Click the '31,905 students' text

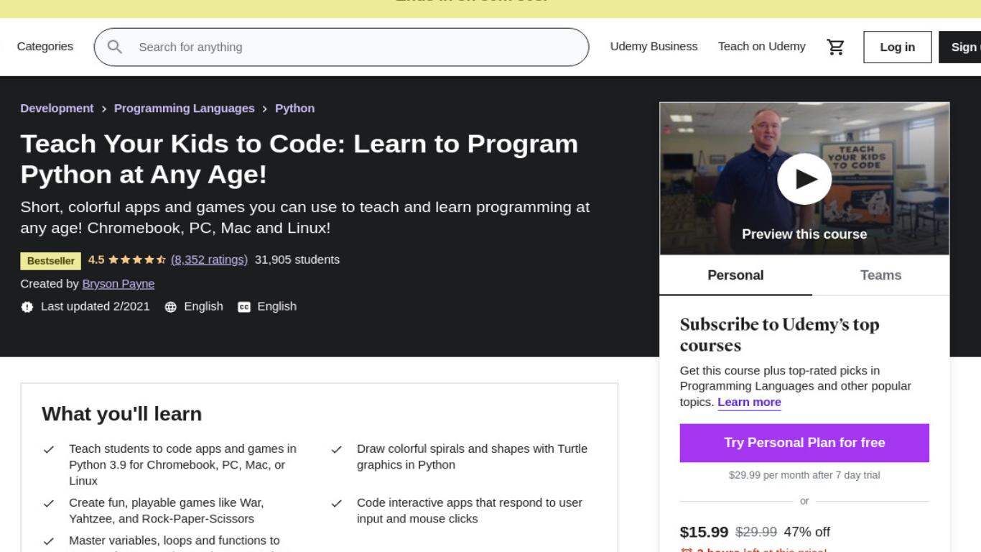tap(297, 259)
